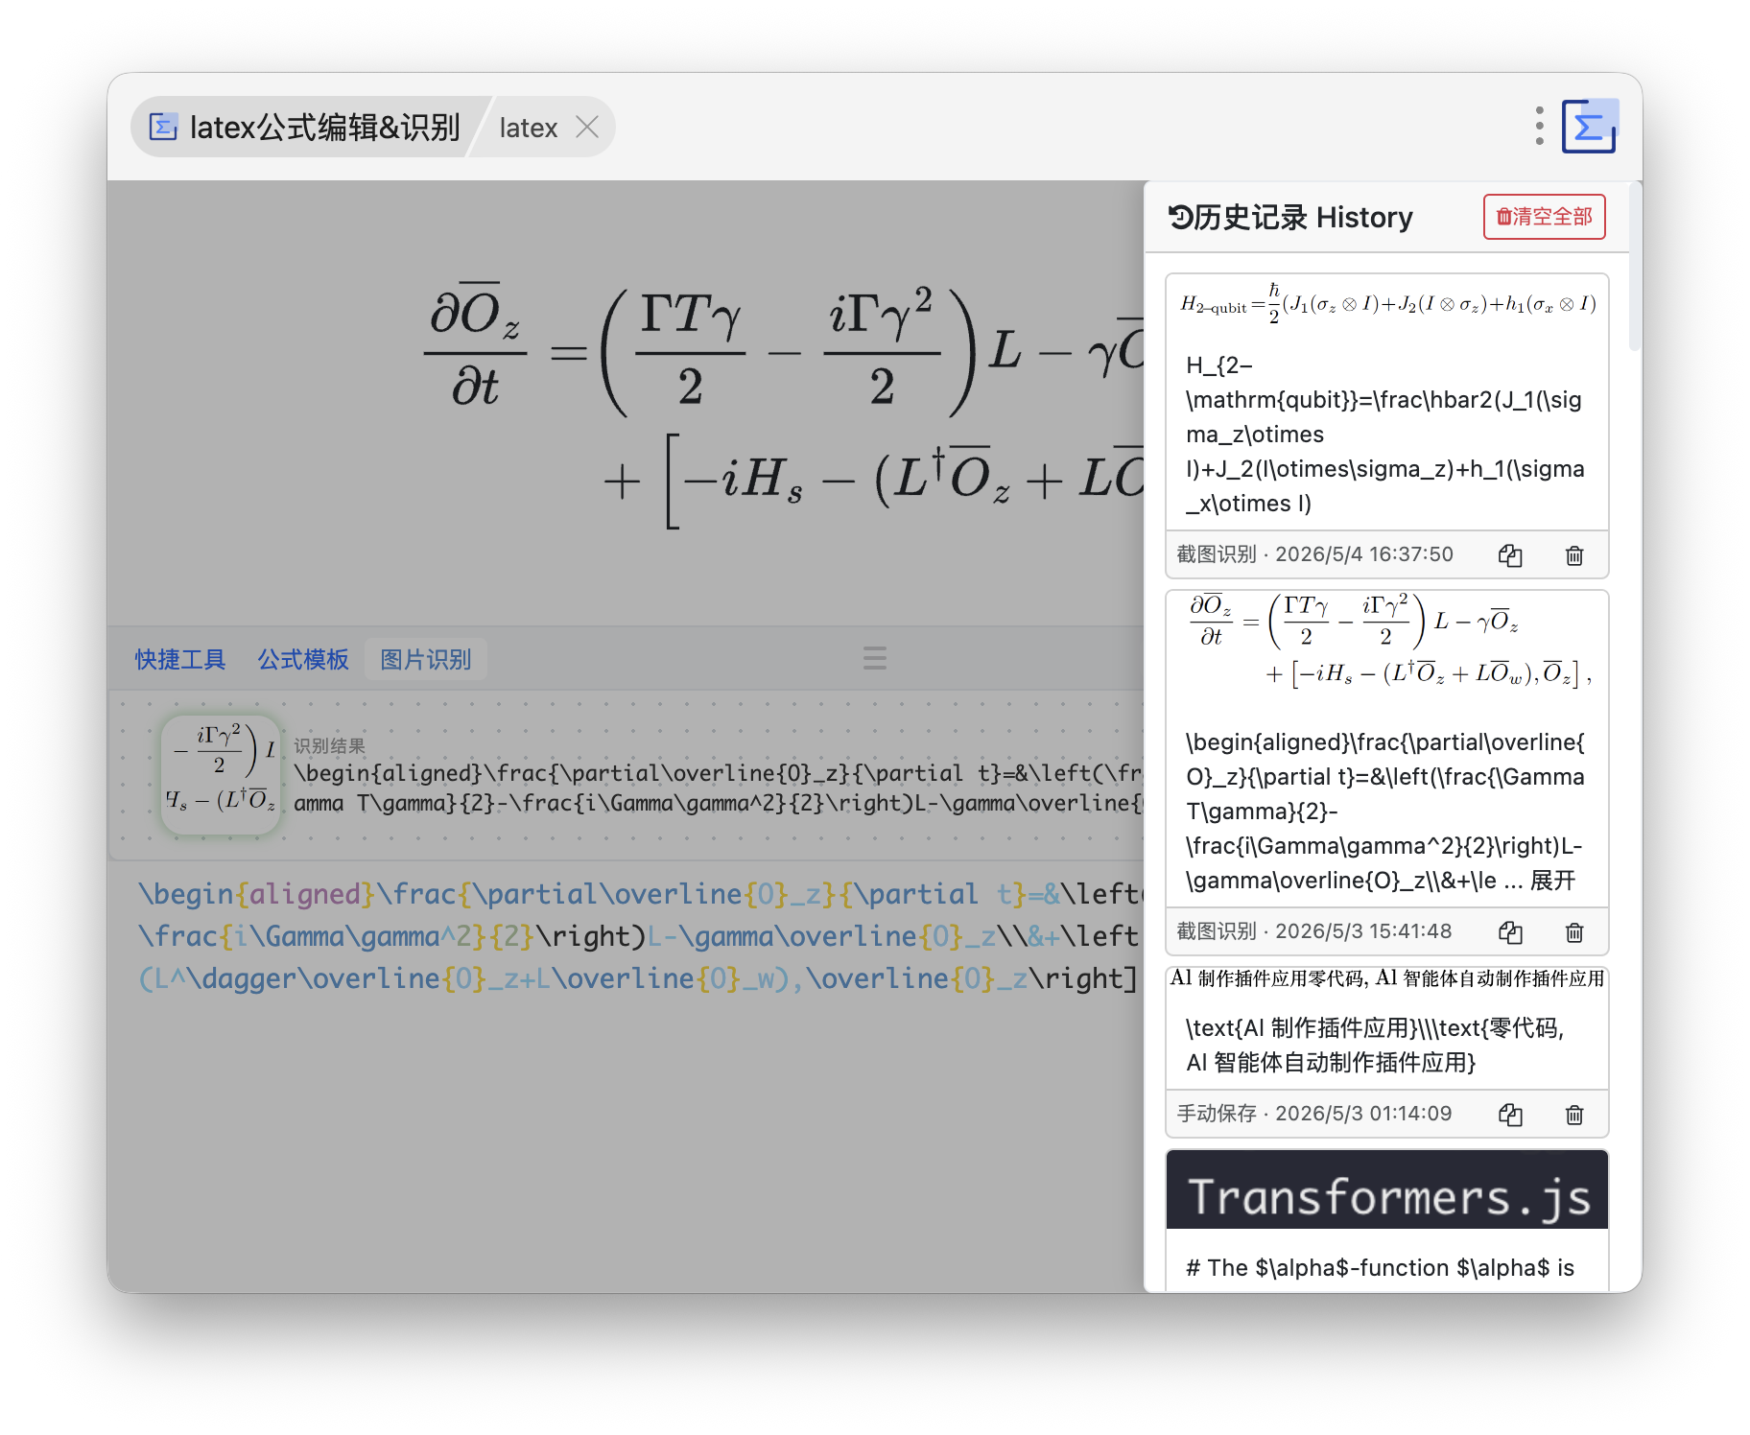Copy the 手动保存 2026/5/3 01:14:09 entry
This screenshot has height=1435, width=1750.
coord(1510,1115)
